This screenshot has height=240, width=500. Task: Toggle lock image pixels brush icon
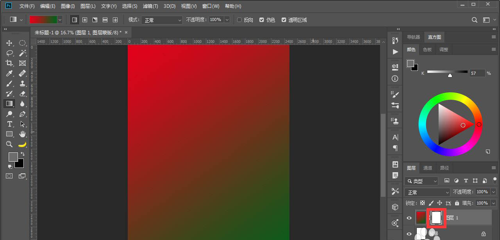tap(431, 203)
